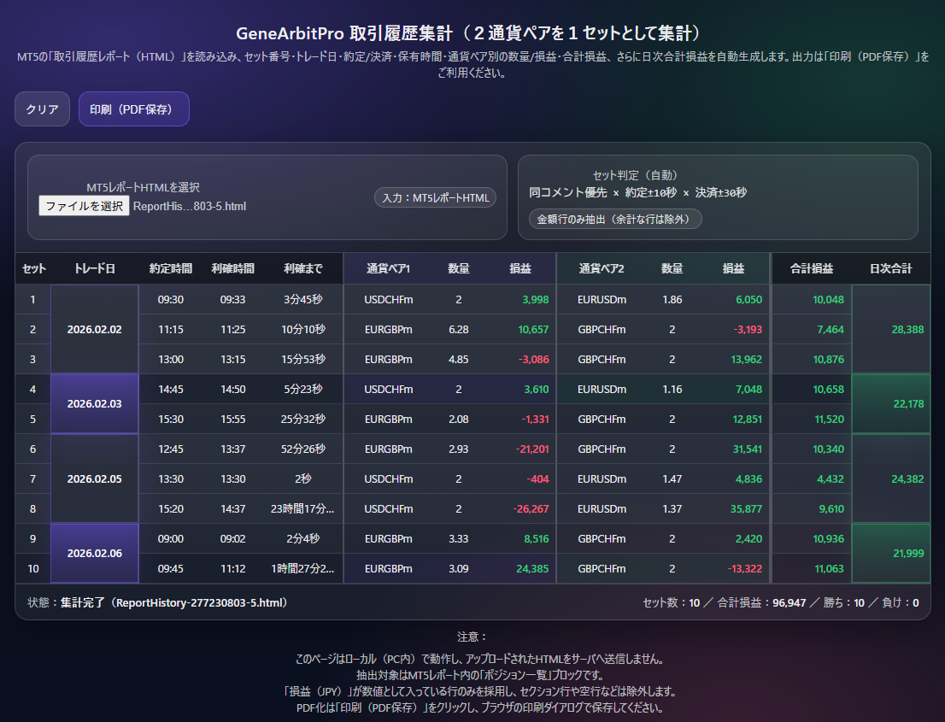Click the selected filename ReportHis…803-5.html
The width and height of the screenshot is (945, 722).
pyautogui.click(x=190, y=206)
